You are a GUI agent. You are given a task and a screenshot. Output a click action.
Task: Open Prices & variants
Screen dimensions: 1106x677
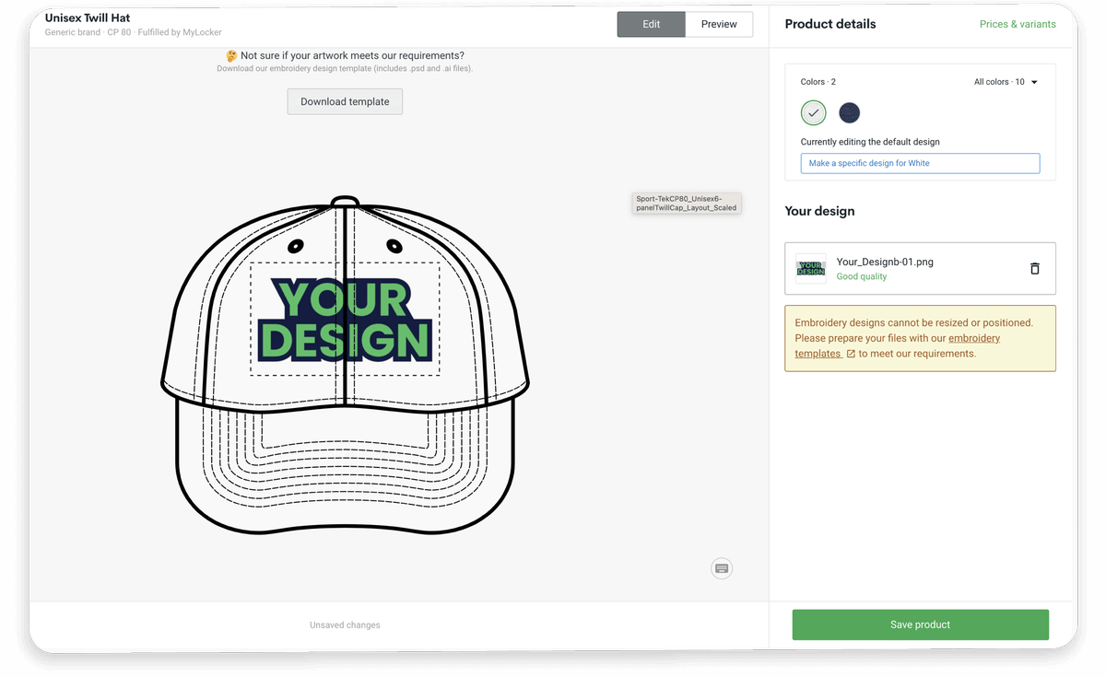click(1018, 24)
